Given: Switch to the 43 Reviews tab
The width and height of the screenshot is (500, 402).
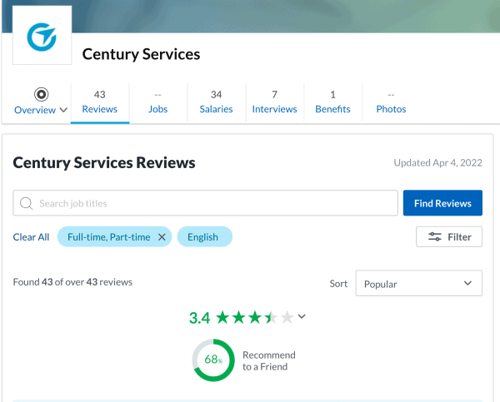Looking at the screenshot, I should [100, 102].
